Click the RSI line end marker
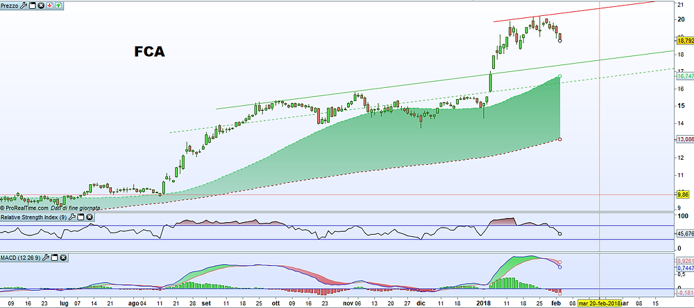The width and height of the screenshot is (694, 308). click(x=560, y=234)
